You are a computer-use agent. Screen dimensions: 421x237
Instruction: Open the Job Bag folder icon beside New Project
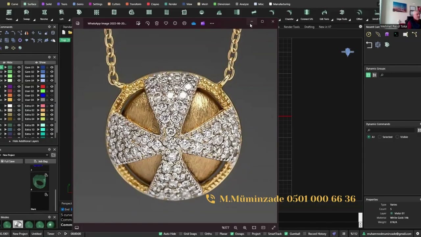(x=53, y=155)
